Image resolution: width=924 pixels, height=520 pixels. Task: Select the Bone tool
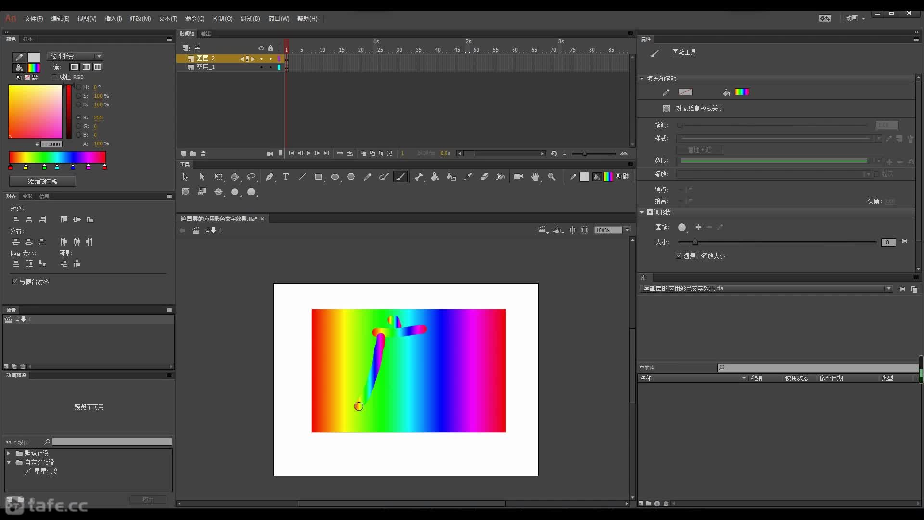[x=419, y=177]
